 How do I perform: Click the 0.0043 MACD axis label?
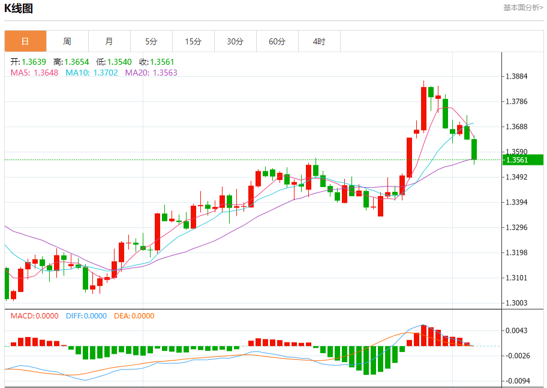pos(516,330)
